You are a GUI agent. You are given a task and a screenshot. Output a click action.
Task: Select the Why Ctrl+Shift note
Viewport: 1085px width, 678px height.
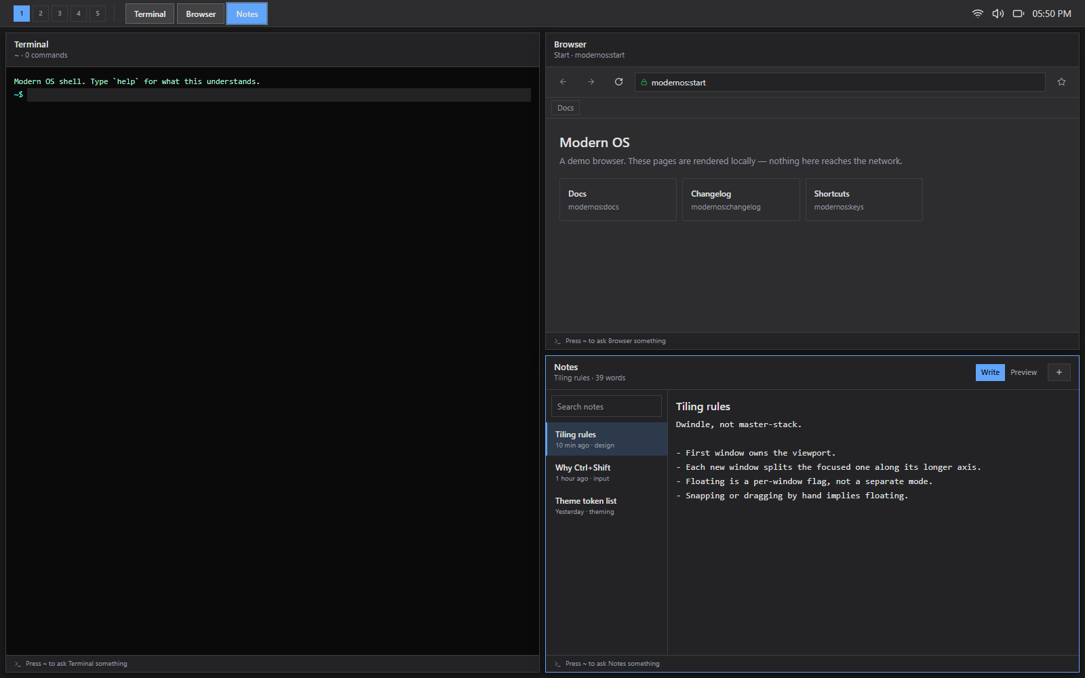pyautogui.click(x=607, y=473)
